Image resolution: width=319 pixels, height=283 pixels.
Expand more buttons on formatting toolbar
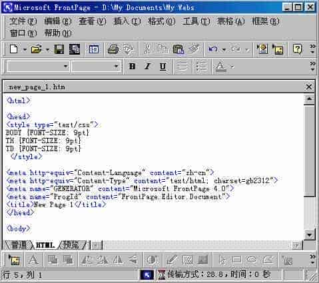(x=312, y=66)
